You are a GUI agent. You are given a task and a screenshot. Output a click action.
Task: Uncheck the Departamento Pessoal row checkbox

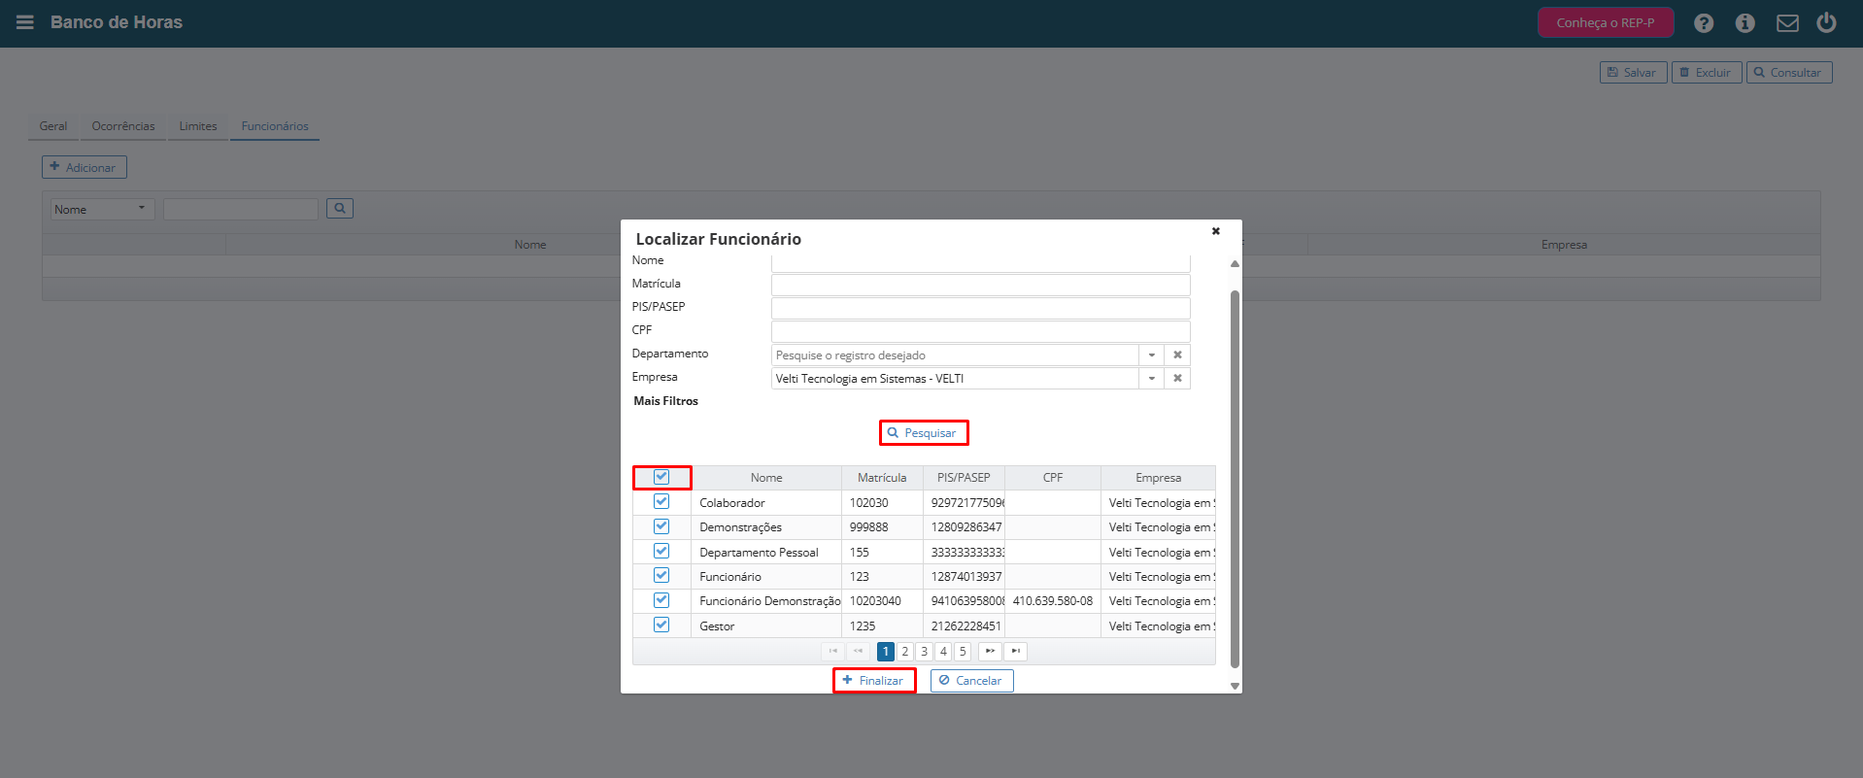pos(661,551)
